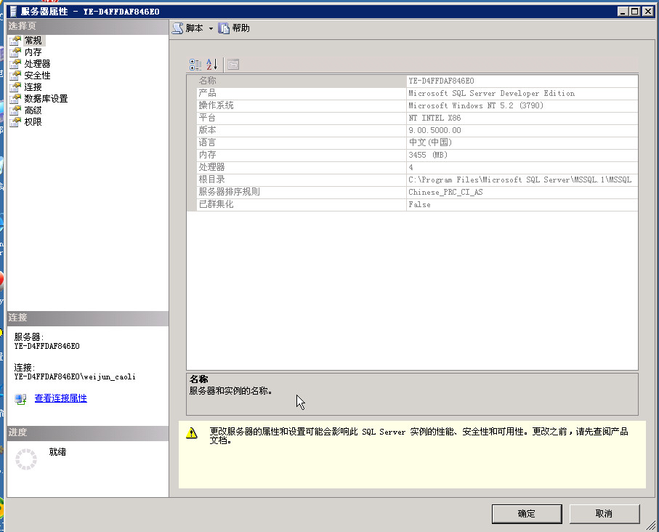Sort properties by category icon
The height and width of the screenshot is (532, 659).
(x=195, y=65)
